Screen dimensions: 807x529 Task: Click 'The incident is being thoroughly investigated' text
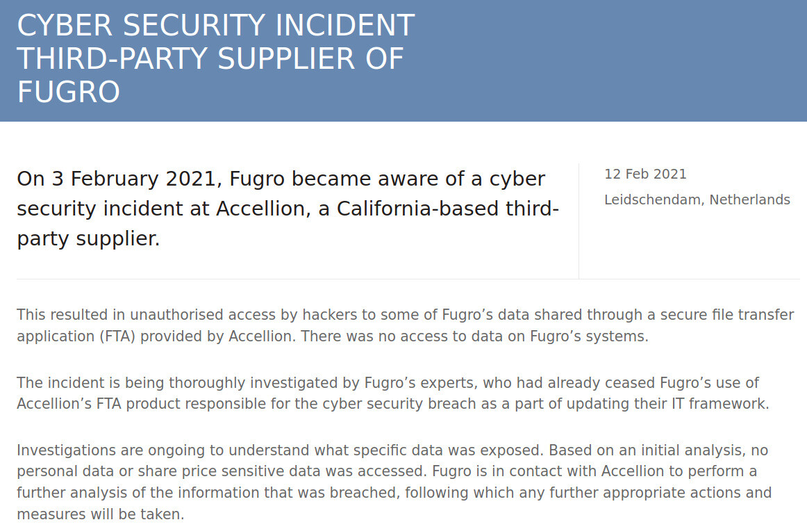[188, 383]
